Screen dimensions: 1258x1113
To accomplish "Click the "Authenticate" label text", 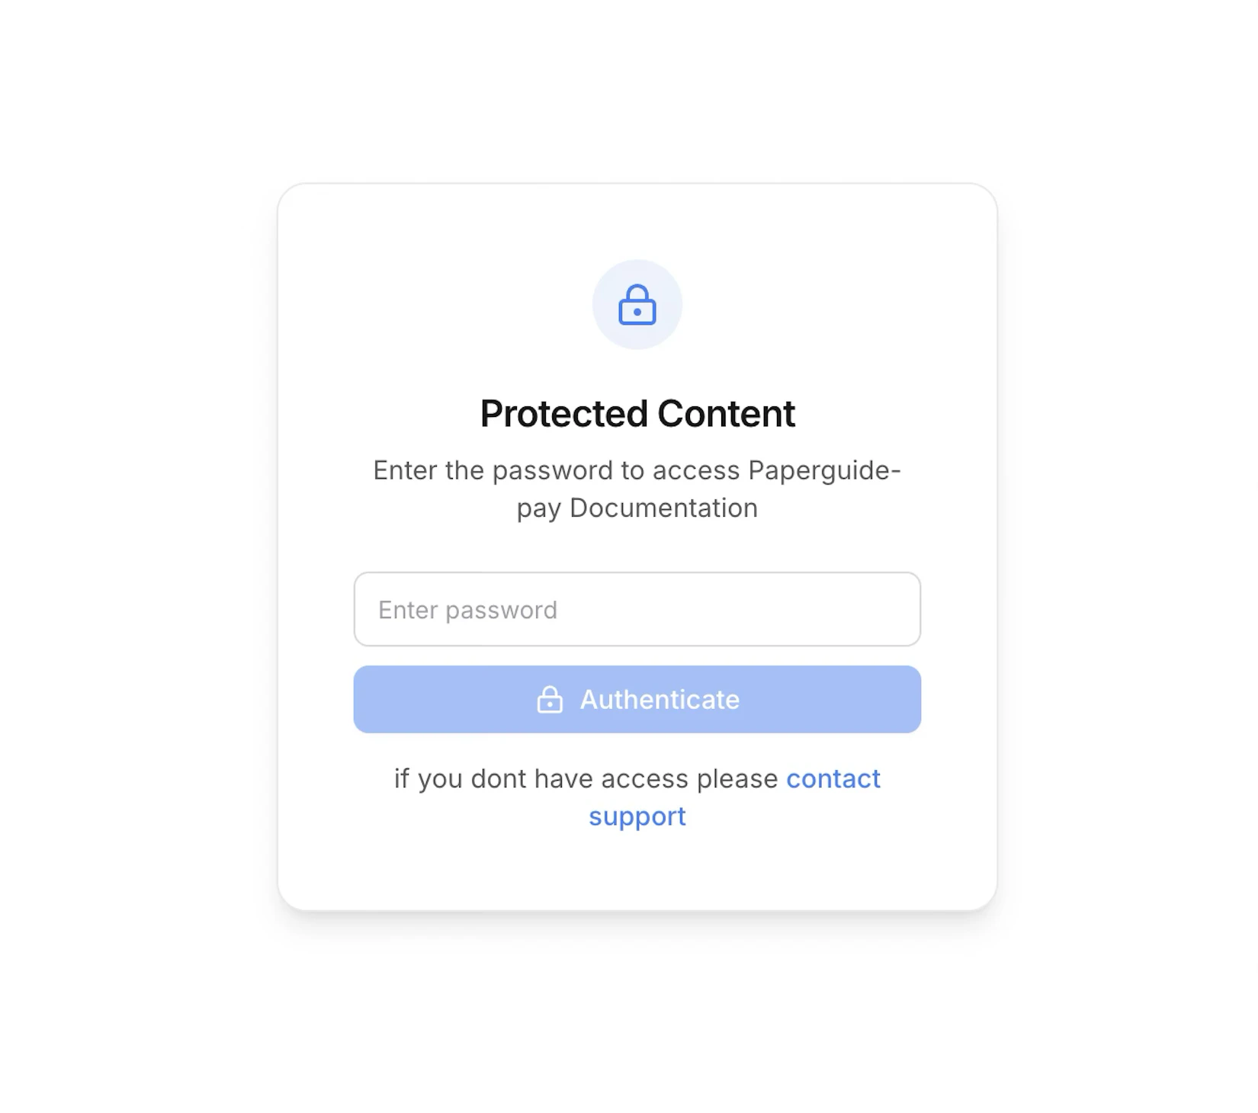I will coord(659,699).
